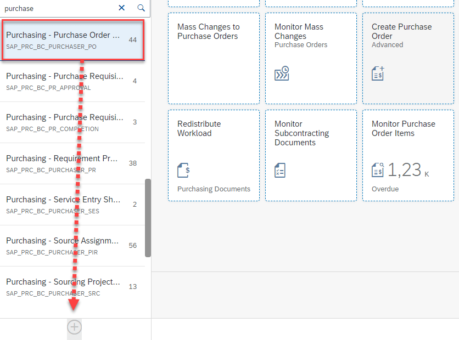Select Purchasing - Source Assignment catalog
Screen dimensions: 459x340
coord(72,246)
